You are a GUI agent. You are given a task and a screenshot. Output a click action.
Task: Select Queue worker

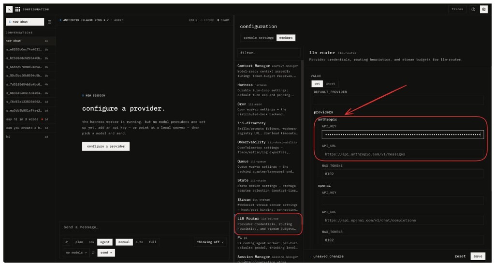click(268, 166)
